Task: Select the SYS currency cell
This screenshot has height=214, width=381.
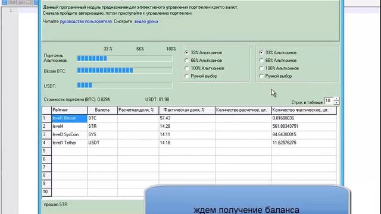Action: point(102,135)
